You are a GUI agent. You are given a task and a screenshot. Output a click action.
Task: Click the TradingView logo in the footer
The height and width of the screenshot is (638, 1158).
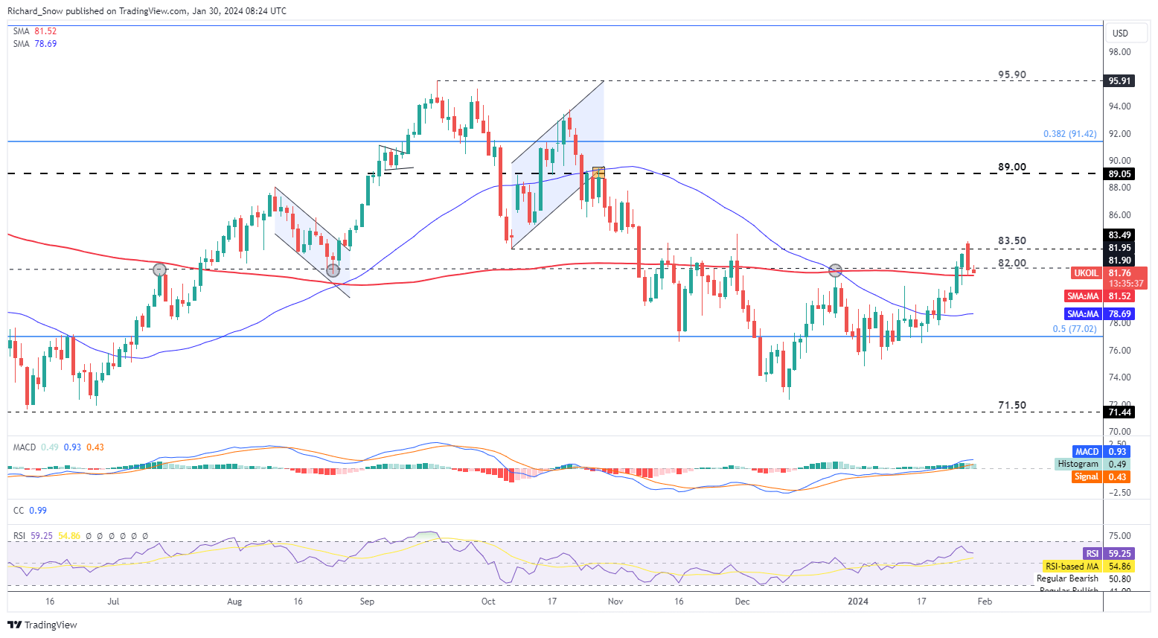click(x=42, y=625)
